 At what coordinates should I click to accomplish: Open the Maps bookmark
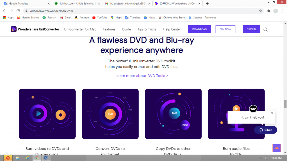pos(116,18)
